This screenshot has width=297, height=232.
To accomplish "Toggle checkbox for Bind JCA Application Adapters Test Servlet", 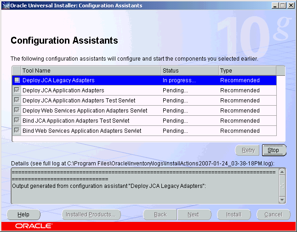I will [x=17, y=120].
